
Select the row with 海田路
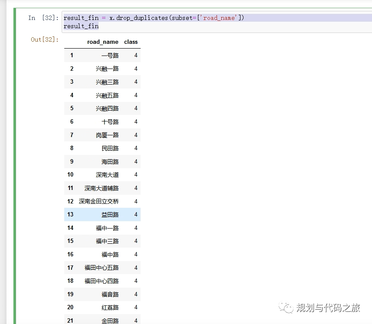[x=102, y=161]
